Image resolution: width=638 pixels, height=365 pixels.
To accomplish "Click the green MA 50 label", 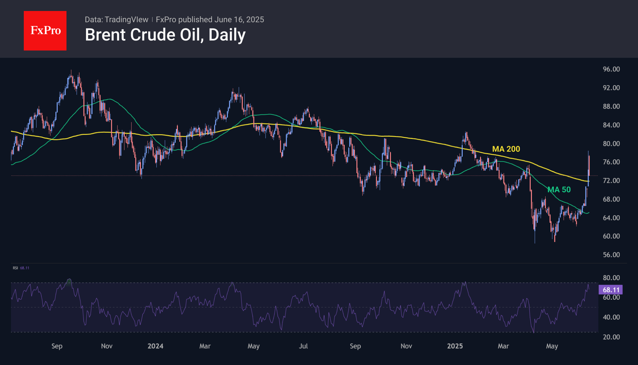I will [559, 190].
